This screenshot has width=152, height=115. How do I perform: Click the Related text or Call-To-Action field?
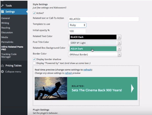[104, 19]
